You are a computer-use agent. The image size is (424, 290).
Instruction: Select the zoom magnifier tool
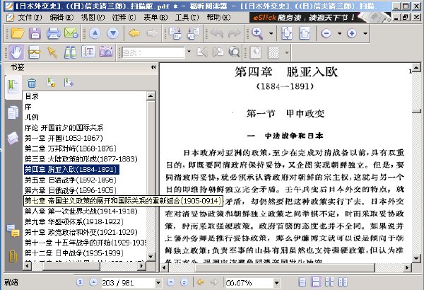tap(257, 33)
